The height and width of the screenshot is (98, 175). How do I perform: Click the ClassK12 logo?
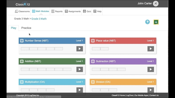pyautogui.click(x=23, y=4)
